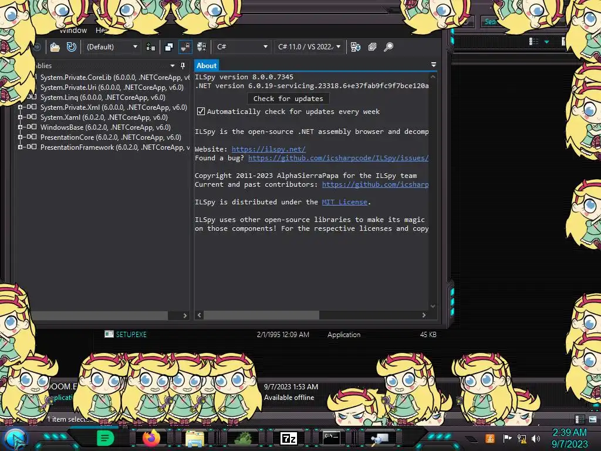Open the C# language dropdown

pyautogui.click(x=242, y=47)
